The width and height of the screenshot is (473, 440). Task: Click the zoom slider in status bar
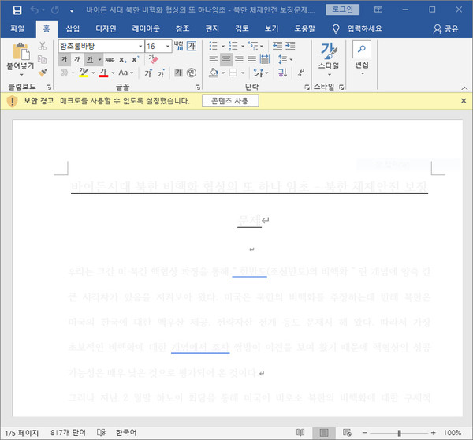pyautogui.click(x=400, y=433)
